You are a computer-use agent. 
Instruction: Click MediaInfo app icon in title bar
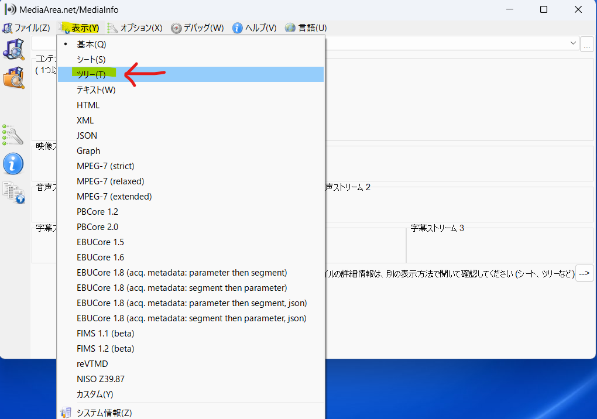click(11, 9)
